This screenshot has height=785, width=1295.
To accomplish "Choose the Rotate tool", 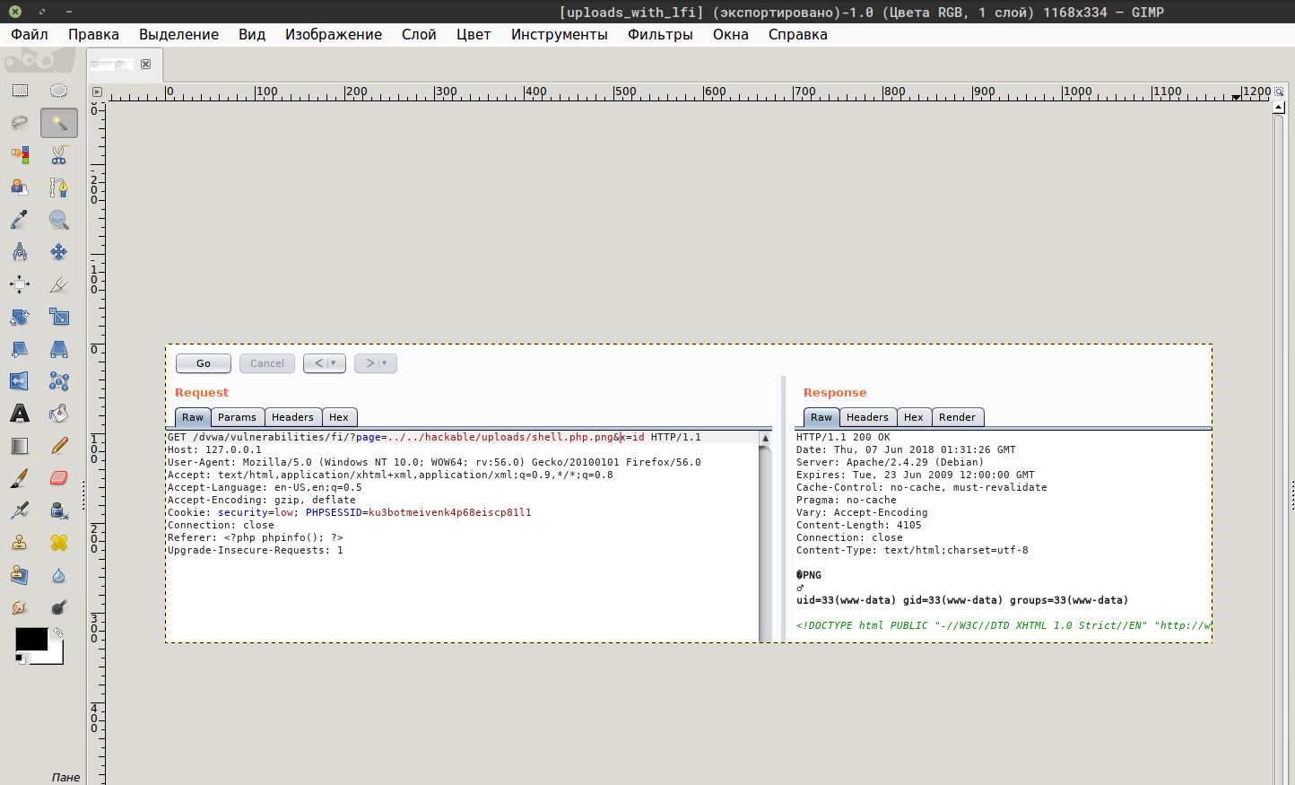I will point(20,317).
